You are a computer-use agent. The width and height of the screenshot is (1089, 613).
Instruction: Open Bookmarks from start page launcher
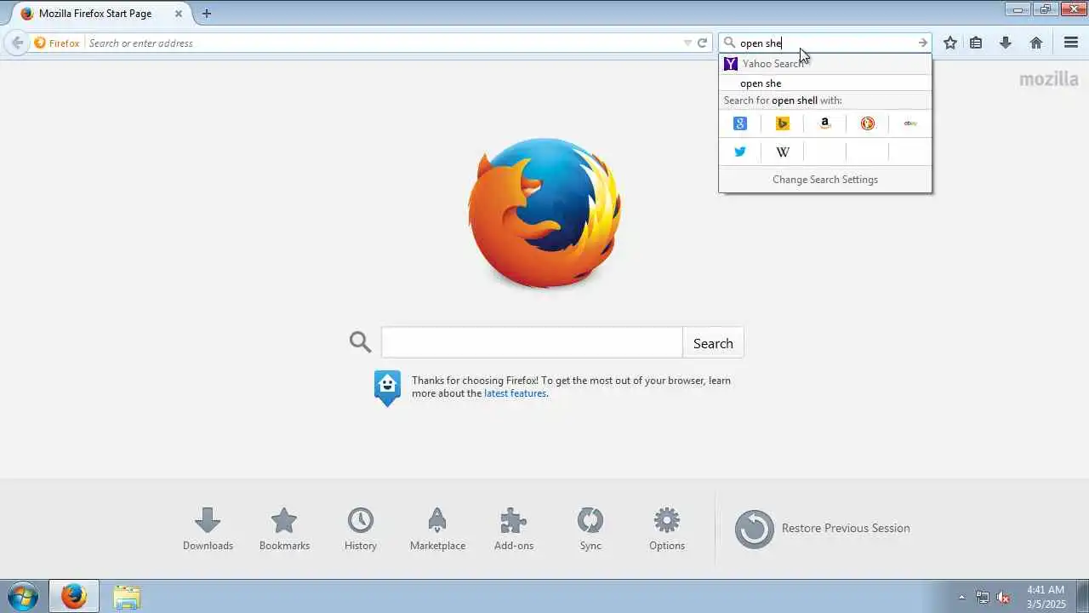[284, 529]
